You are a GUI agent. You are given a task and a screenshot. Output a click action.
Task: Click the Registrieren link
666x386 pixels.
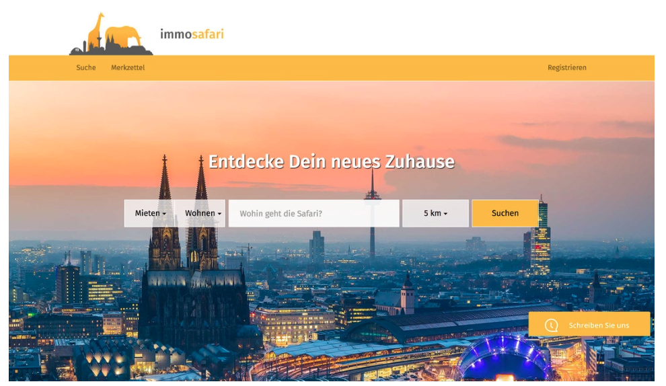pos(566,67)
